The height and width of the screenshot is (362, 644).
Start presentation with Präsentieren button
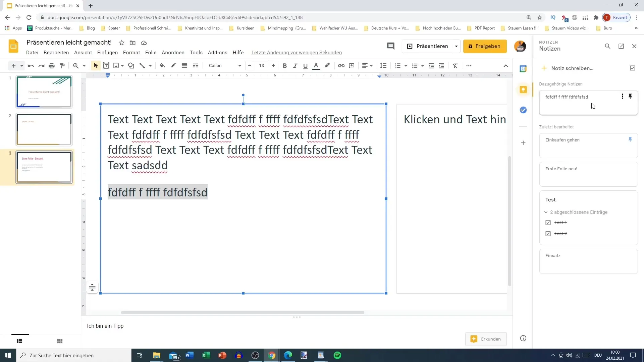coord(428,46)
